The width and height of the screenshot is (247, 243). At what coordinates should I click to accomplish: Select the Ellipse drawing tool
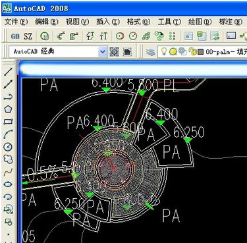pyautogui.click(x=9, y=184)
